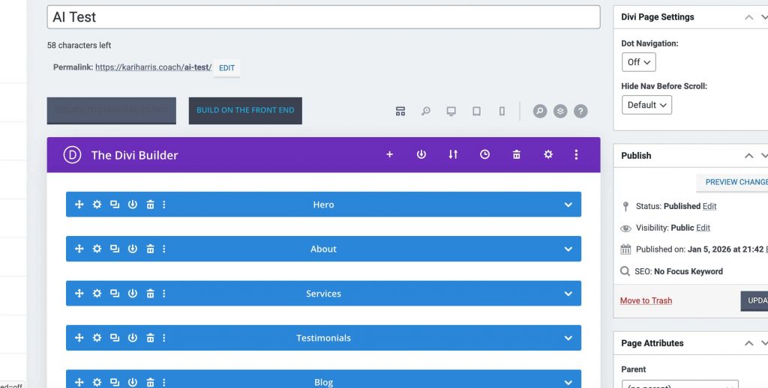The height and width of the screenshot is (388, 768).
Task: Open Divi Builder history clock icon
Action: click(x=484, y=155)
